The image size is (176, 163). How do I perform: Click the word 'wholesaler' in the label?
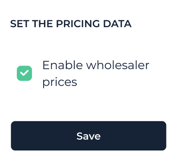pos(118,65)
